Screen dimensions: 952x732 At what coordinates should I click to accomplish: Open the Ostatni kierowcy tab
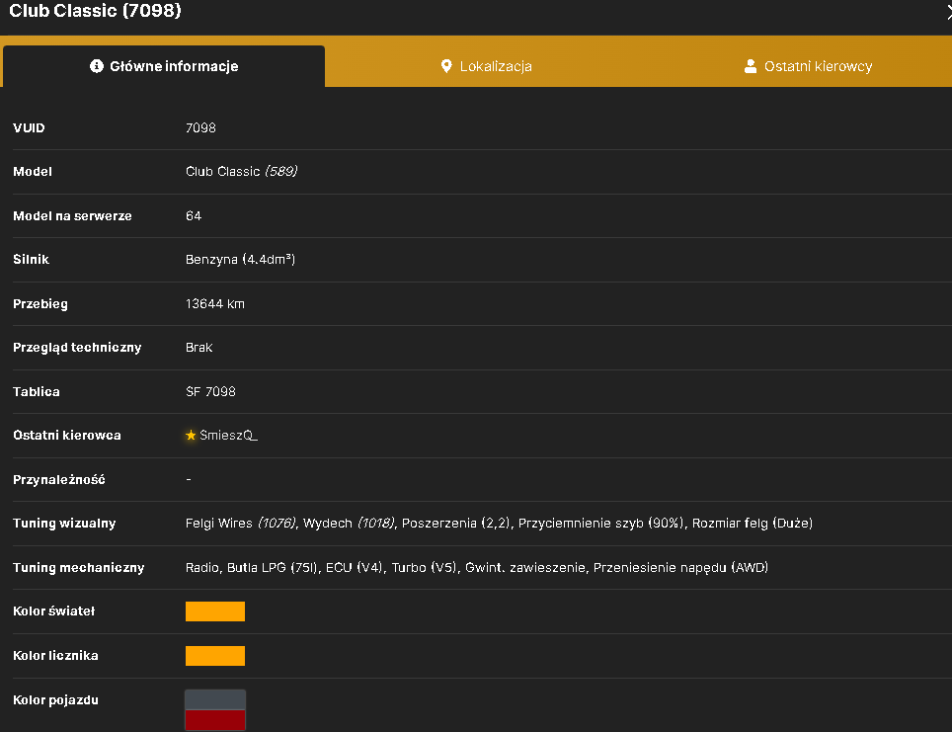pyautogui.click(x=808, y=66)
